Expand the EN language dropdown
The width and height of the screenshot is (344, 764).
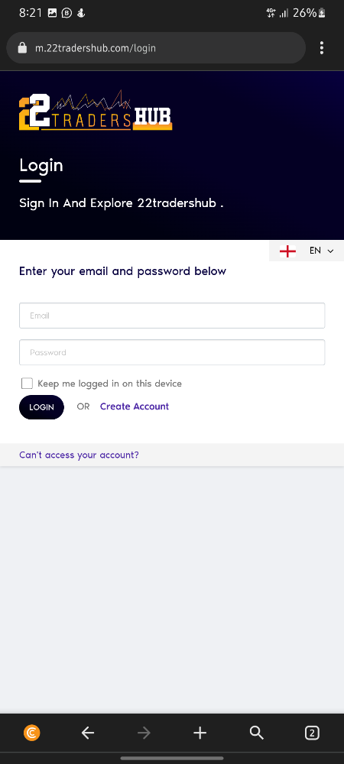click(307, 251)
